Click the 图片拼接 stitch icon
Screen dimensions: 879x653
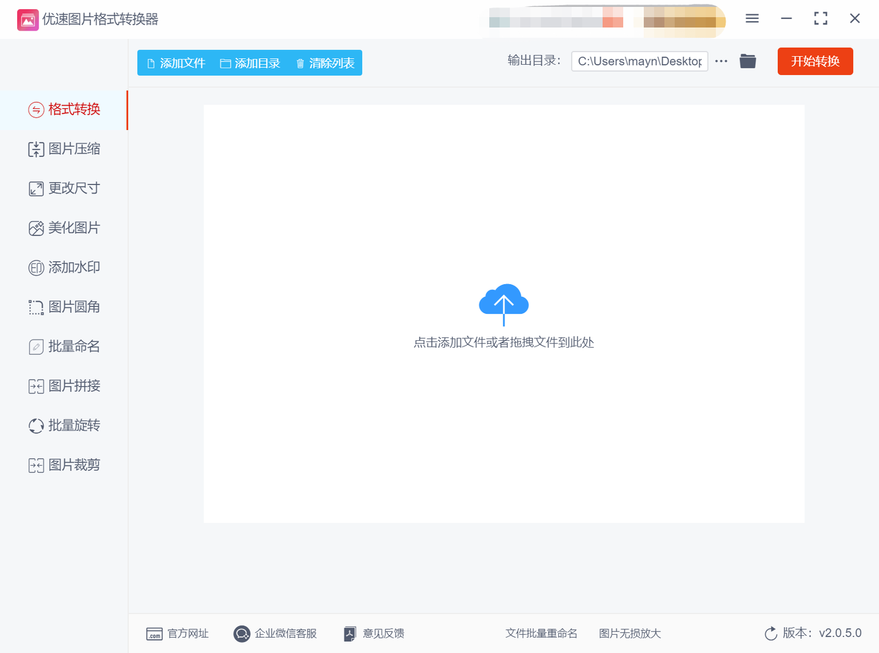pos(36,386)
